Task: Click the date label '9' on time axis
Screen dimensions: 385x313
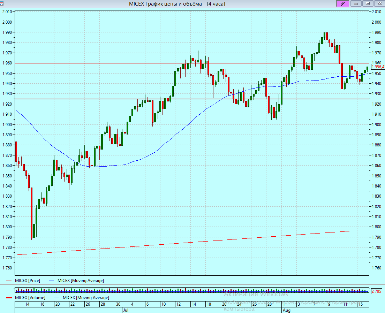Action: [x=329, y=304]
